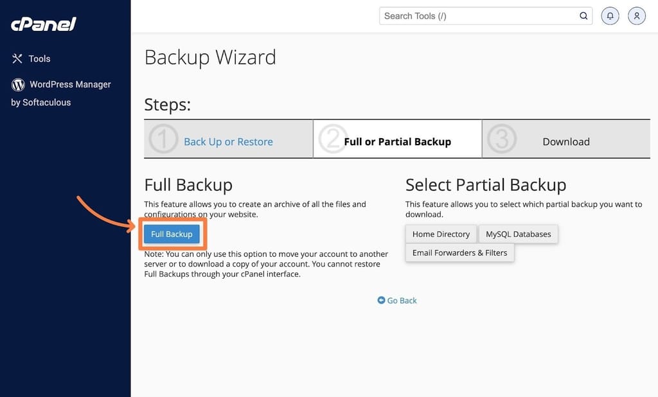
Task: Click the search magnifier icon
Action: tap(583, 16)
